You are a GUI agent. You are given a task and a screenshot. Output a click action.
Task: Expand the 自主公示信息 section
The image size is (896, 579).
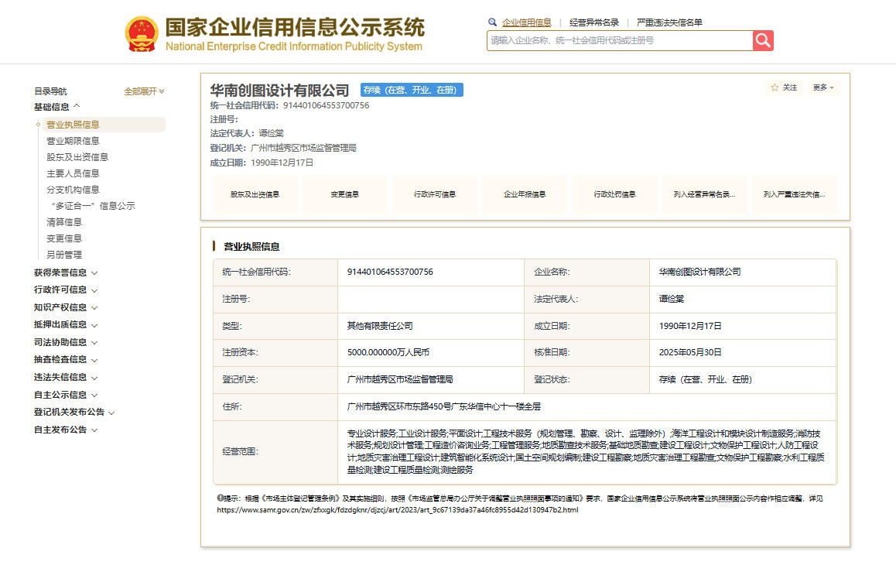point(65,395)
